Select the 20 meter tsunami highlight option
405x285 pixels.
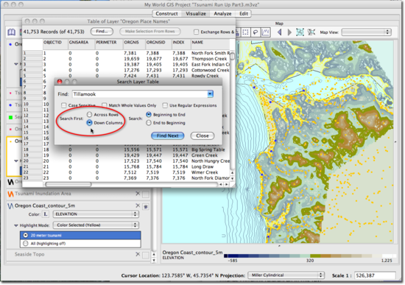pyautogui.click(x=80, y=236)
